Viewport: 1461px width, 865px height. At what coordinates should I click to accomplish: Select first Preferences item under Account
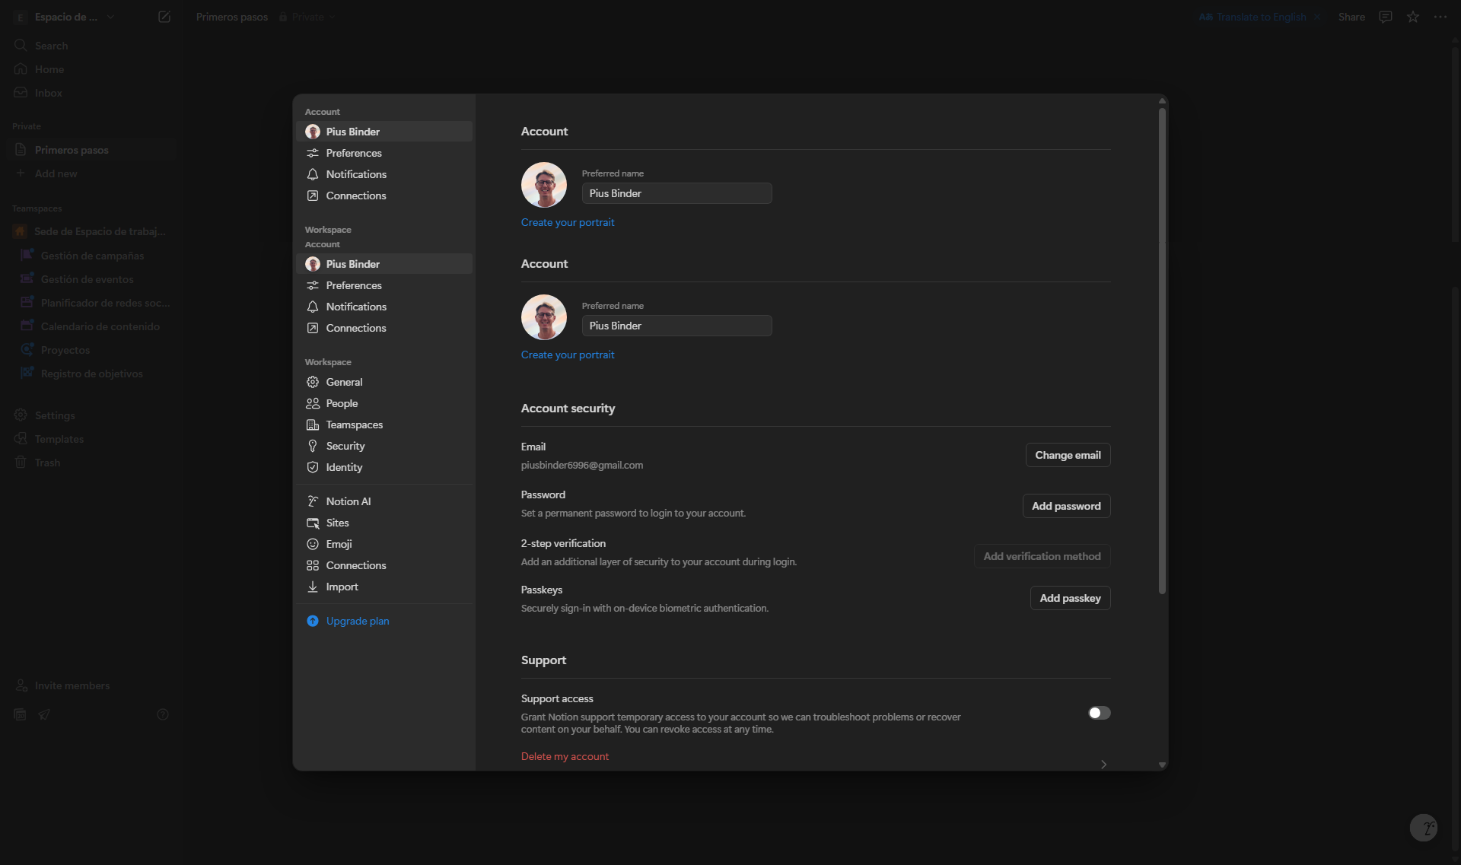pos(384,153)
